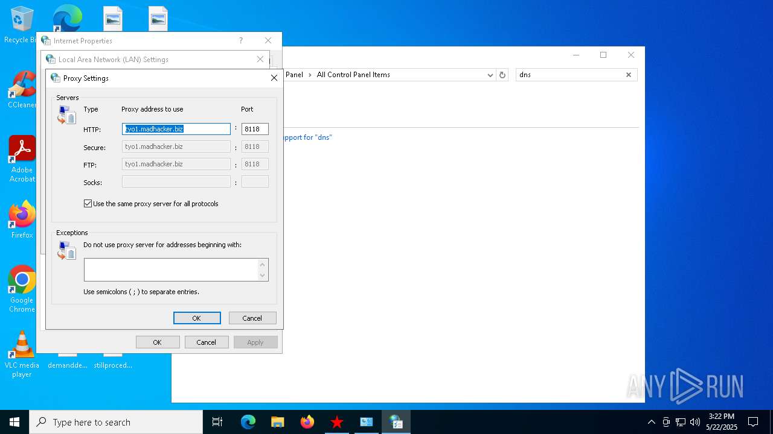Click OK in Internet Properties window
The image size is (773, 434).
[x=158, y=342]
